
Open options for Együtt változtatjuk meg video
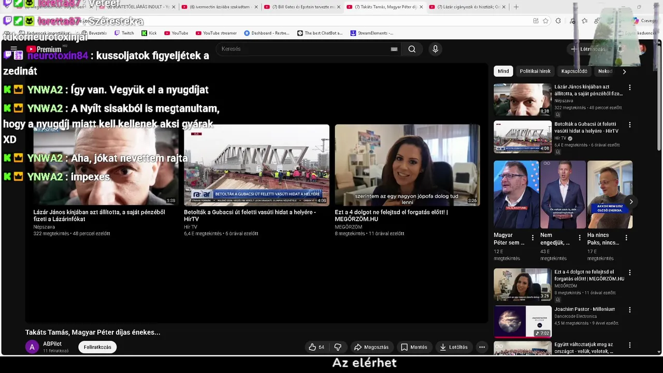630,345
